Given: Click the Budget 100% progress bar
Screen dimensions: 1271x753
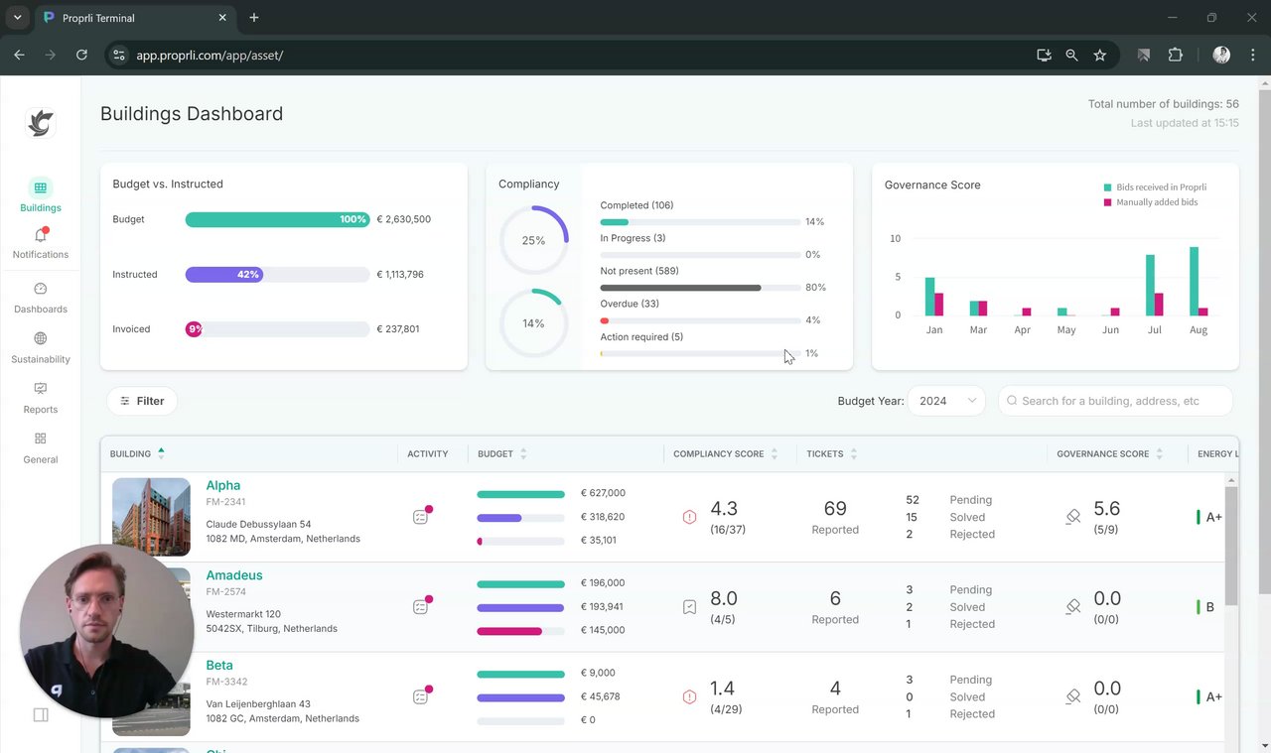Looking at the screenshot, I should coord(277,219).
